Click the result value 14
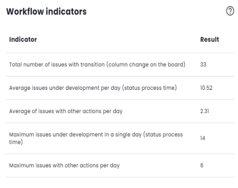Screen dimensions: 238x188 203,138
